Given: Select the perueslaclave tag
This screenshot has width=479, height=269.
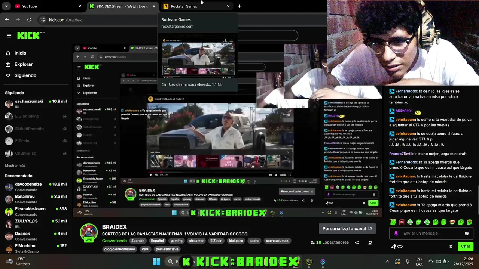Looking at the screenshot, I should [x=167, y=249].
